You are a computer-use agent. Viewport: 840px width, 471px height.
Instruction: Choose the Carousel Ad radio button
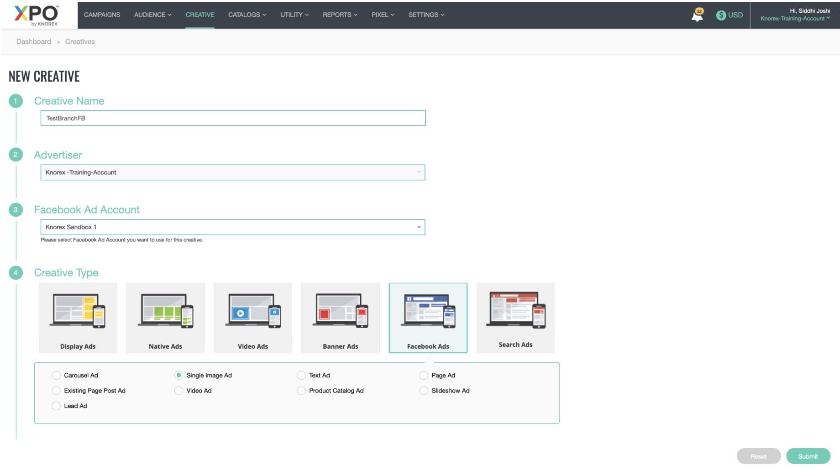click(56, 375)
